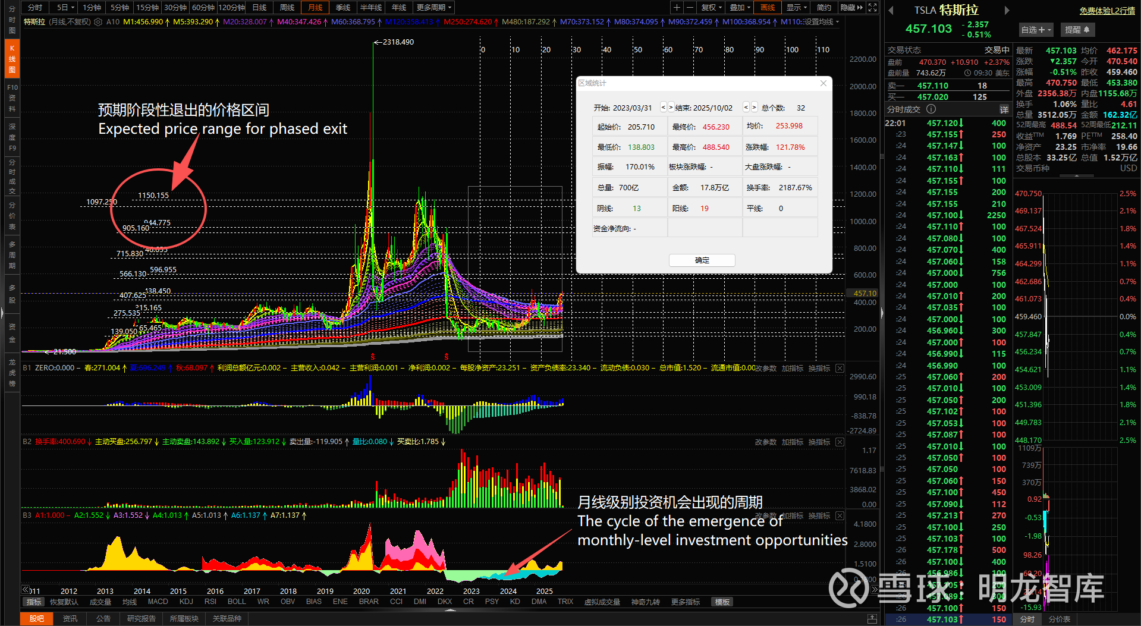Open chart settings gear beside 特斯拉 title
1141x626 pixels.
click(x=98, y=22)
